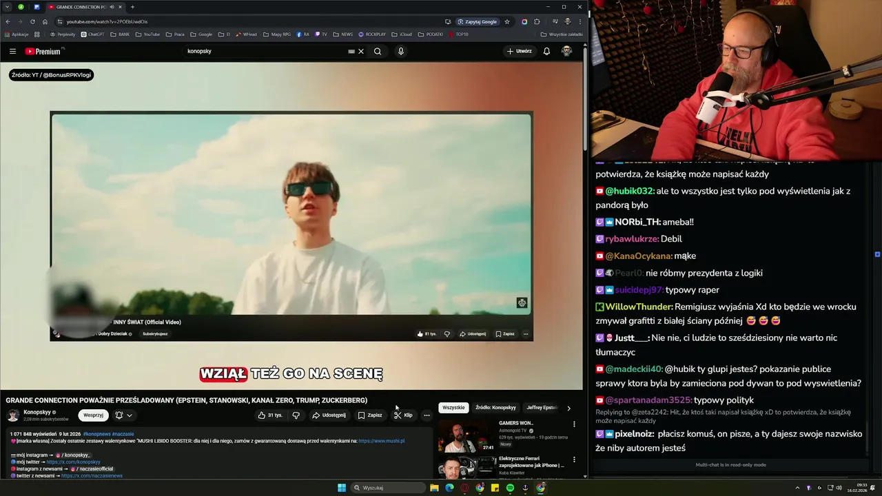The image size is (882, 496).
Task: Like the embedded INNY ŚWIAT video (81 tys.)
Action: [427, 334]
